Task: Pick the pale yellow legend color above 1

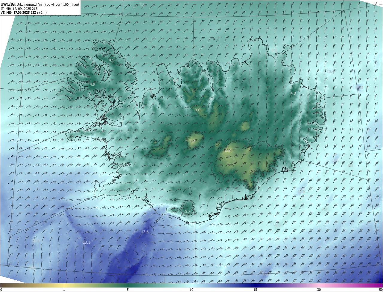Action: coord(64,285)
